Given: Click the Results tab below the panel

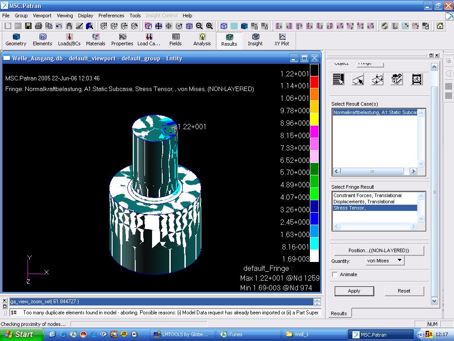Looking at the screenshot, I should click(x=339, y=313).
